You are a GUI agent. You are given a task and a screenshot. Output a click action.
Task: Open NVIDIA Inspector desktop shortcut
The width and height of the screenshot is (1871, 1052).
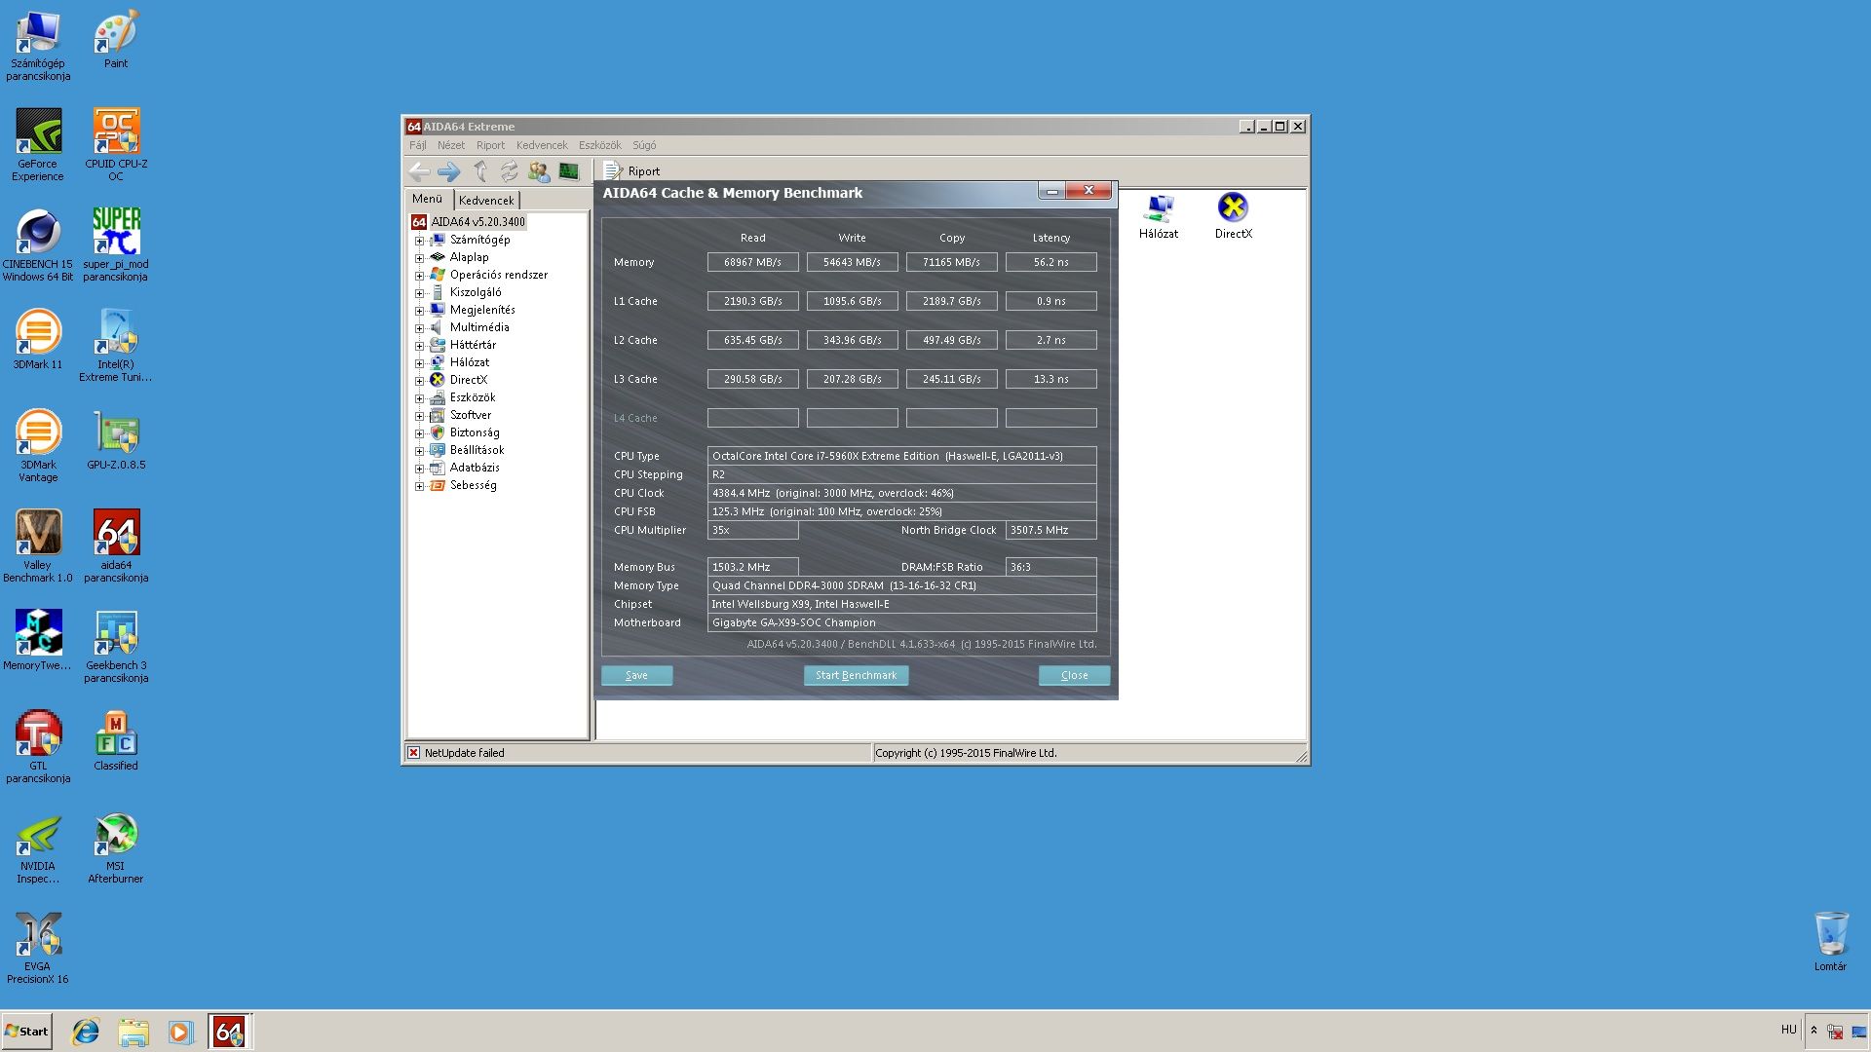38,847
